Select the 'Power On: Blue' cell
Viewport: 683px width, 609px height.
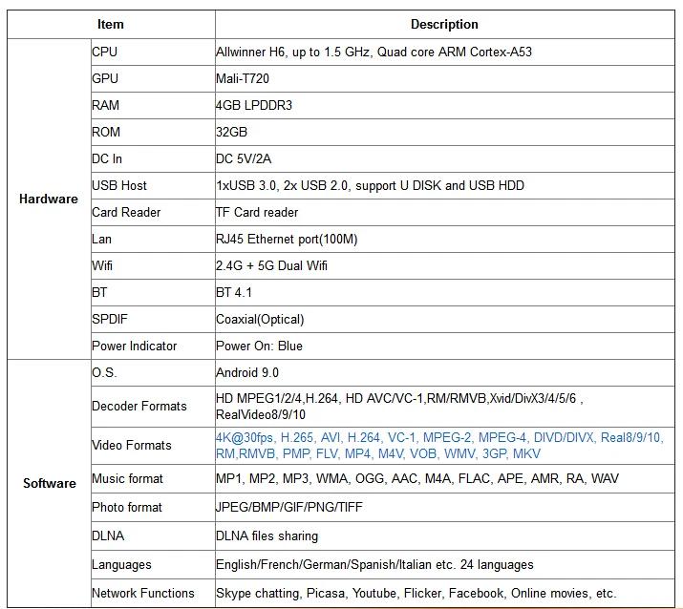tap(259, 346)
